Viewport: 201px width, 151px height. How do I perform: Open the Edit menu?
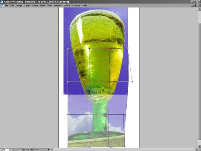pos(12,6)
